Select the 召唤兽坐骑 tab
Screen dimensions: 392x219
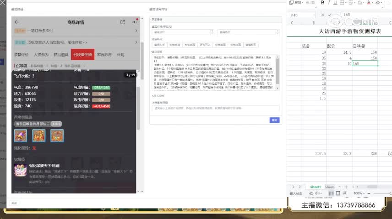[82, 55]
